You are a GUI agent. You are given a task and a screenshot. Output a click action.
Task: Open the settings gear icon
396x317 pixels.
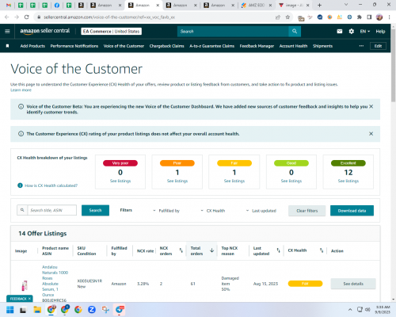coord(351,32)
